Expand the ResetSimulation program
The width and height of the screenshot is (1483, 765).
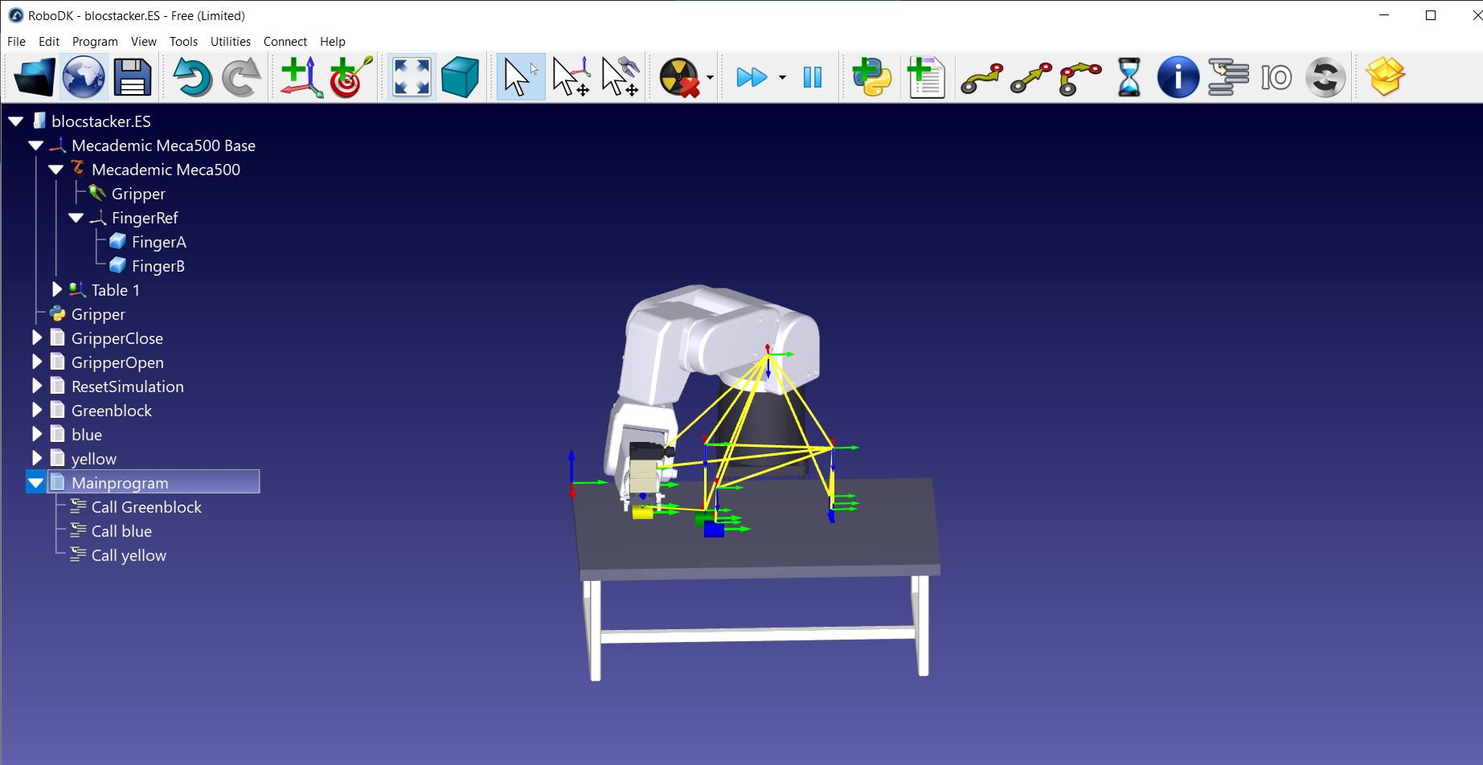36,387
